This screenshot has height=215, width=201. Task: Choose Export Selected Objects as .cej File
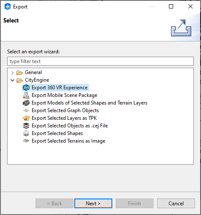tap(70, 126)
